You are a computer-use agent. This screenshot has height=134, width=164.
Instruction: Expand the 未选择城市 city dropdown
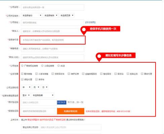pos(51,15)
